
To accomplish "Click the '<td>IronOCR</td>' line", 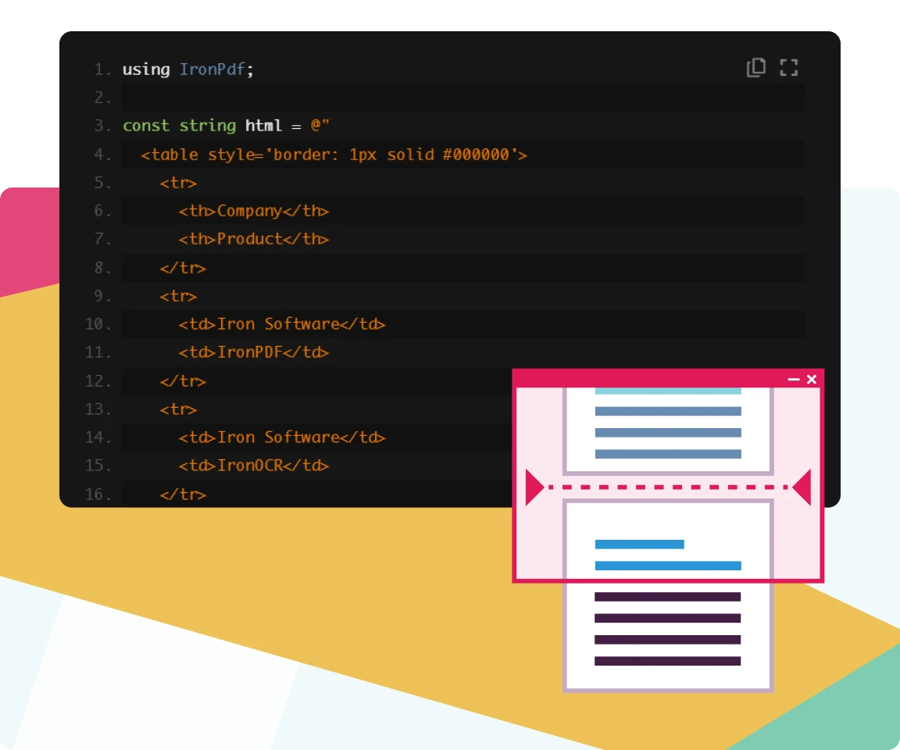I will pyautogui.click(x=253, y=465).
